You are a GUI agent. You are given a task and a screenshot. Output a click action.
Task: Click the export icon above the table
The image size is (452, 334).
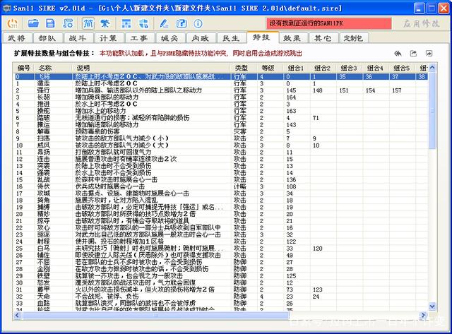coord(413,54)
